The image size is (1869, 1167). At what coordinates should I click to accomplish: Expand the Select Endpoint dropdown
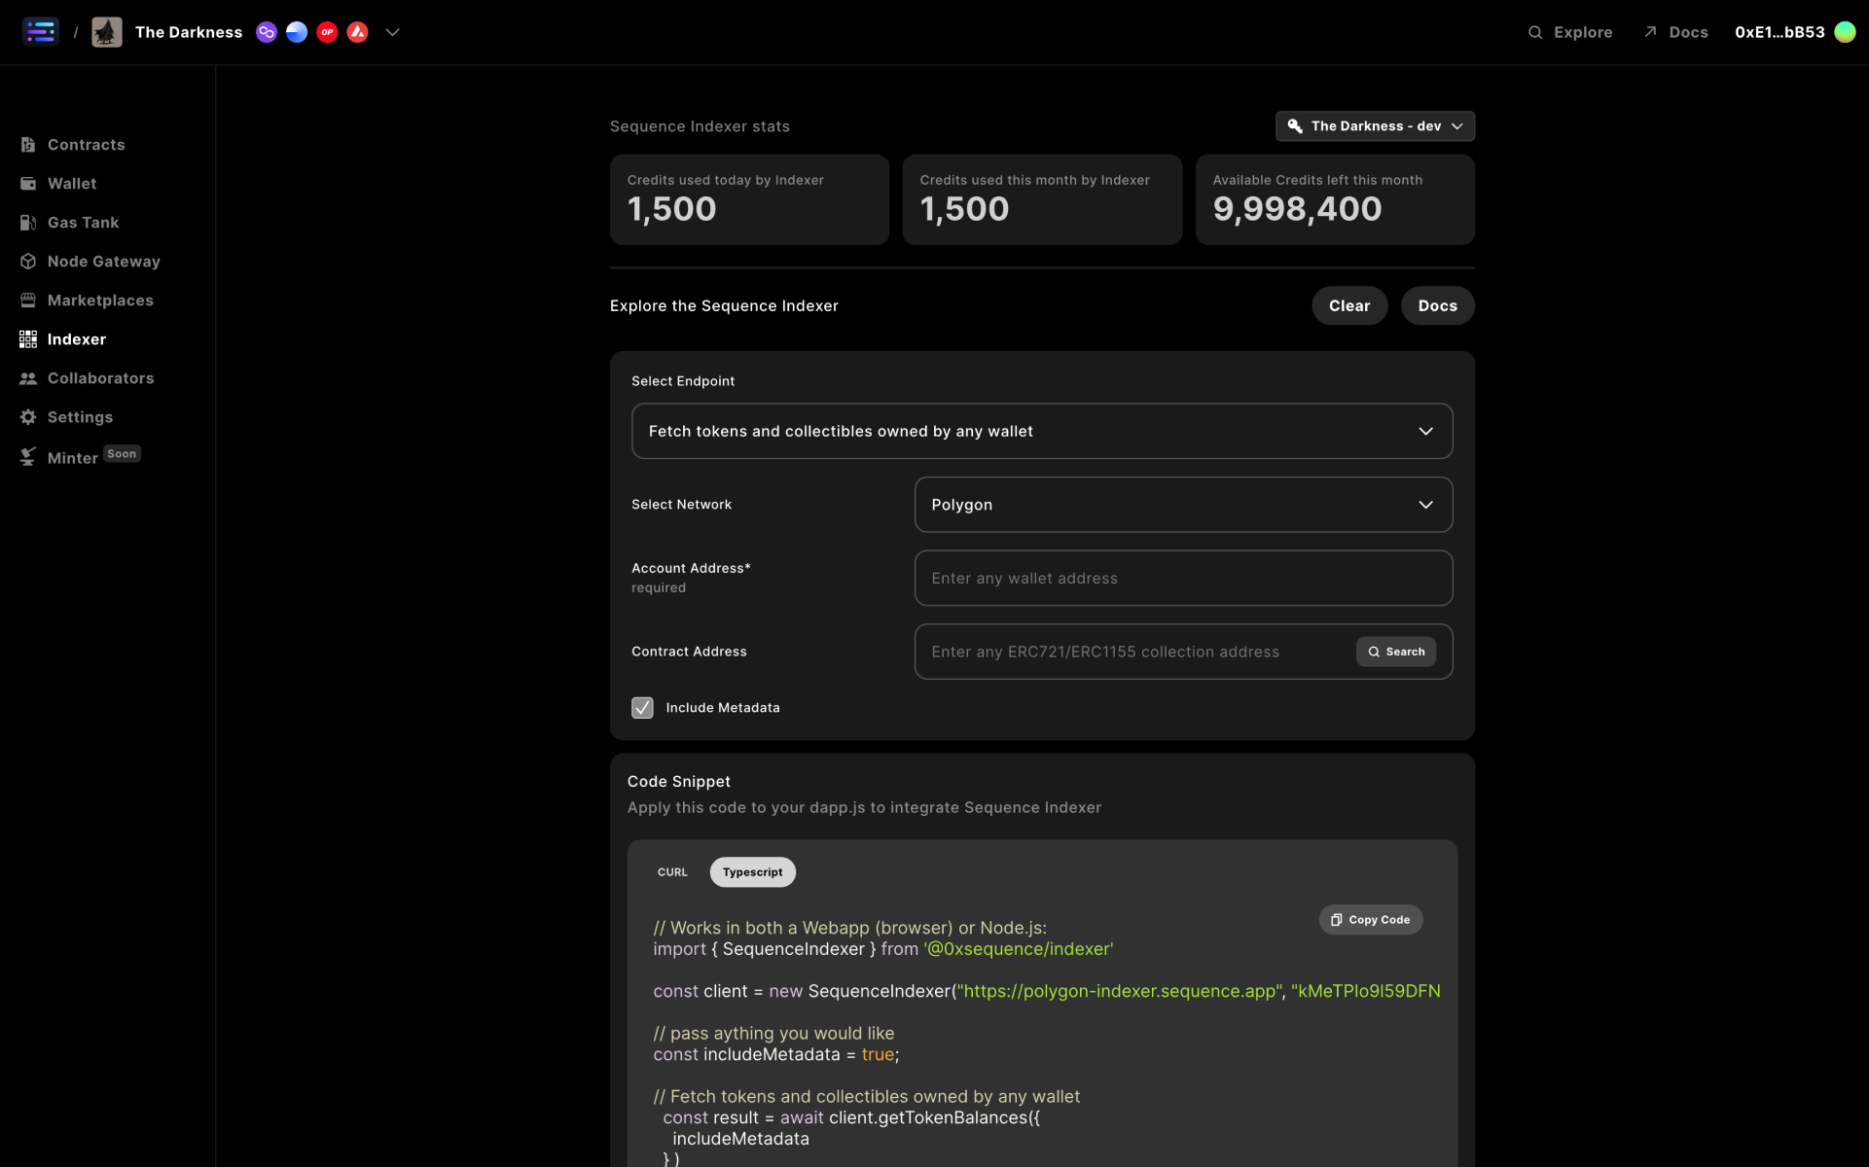(1042, 430)
